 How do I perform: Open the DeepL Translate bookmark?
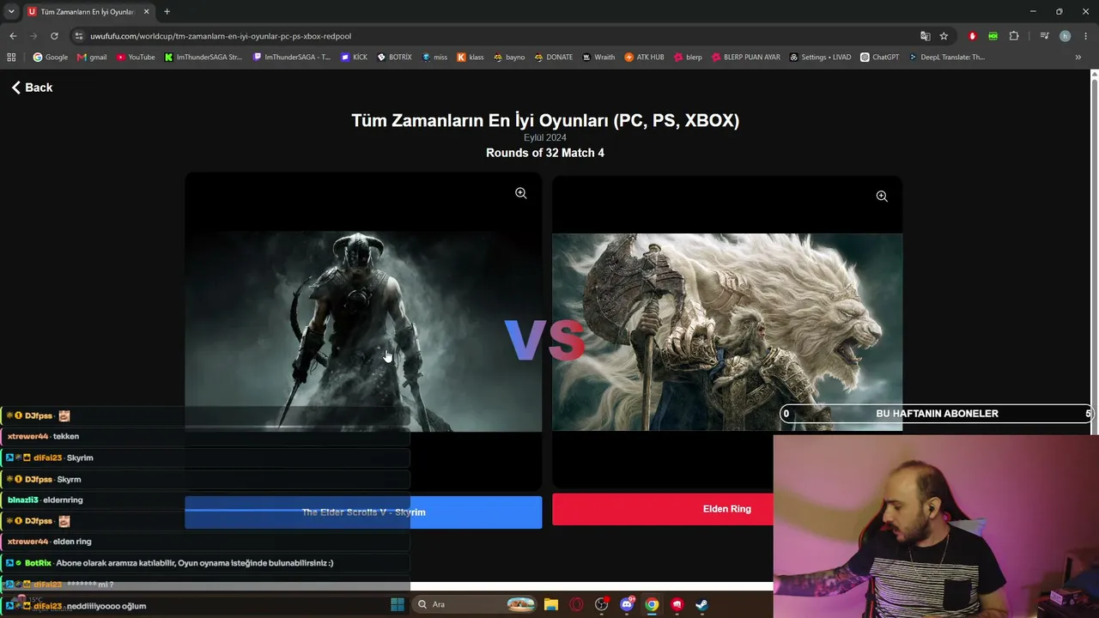[946, 58]
